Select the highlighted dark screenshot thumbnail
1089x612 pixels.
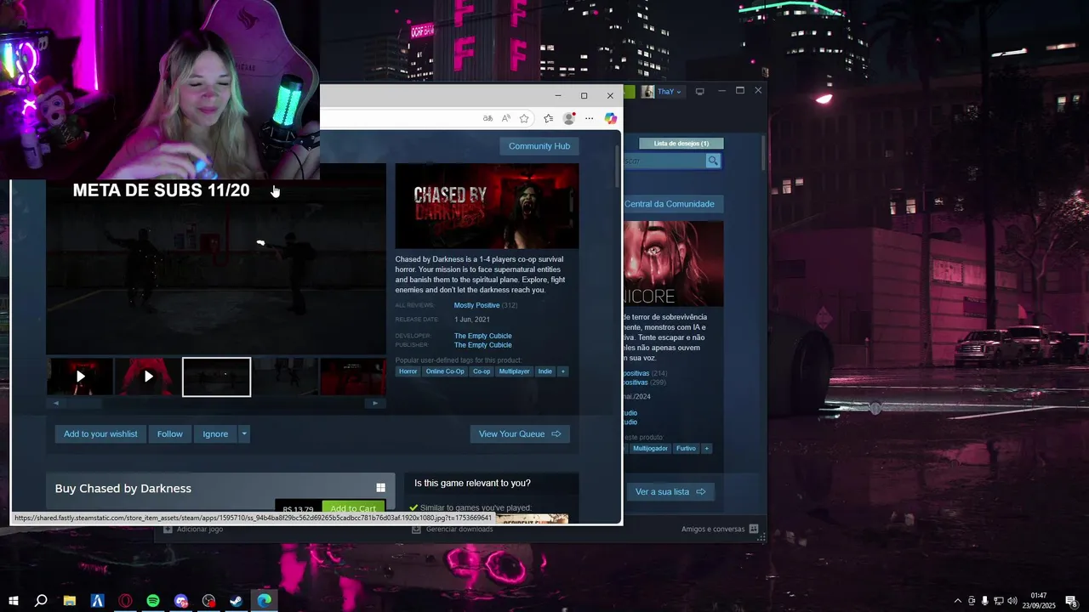(217, 377)
